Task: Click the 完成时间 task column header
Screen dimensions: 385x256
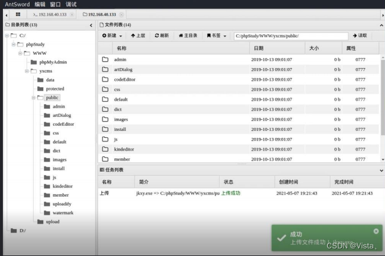Action: (357, 182)
